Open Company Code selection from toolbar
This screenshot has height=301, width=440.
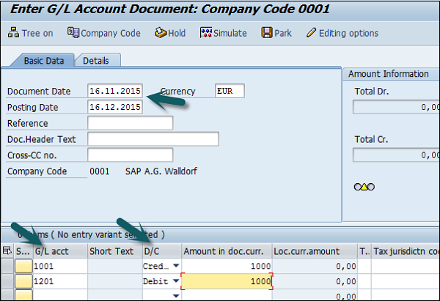[x=73, y=33]
